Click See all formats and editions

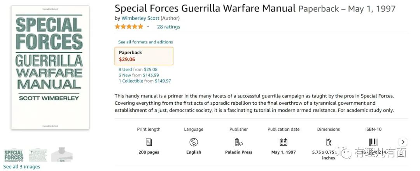tap(145, 42)
